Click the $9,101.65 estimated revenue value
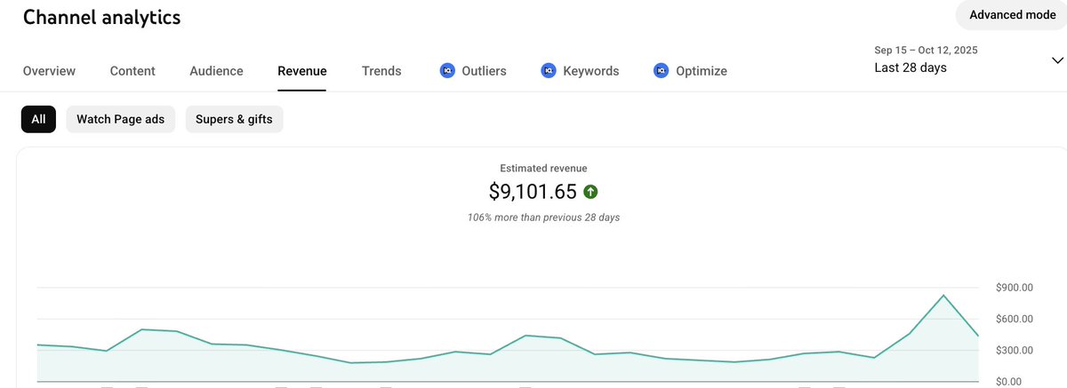Image resolution: width=1067 pixels, height=388 pixels. pos(533,191)
